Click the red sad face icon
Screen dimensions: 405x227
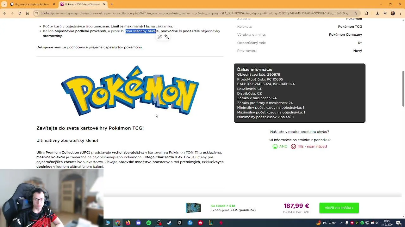(293, 146)
